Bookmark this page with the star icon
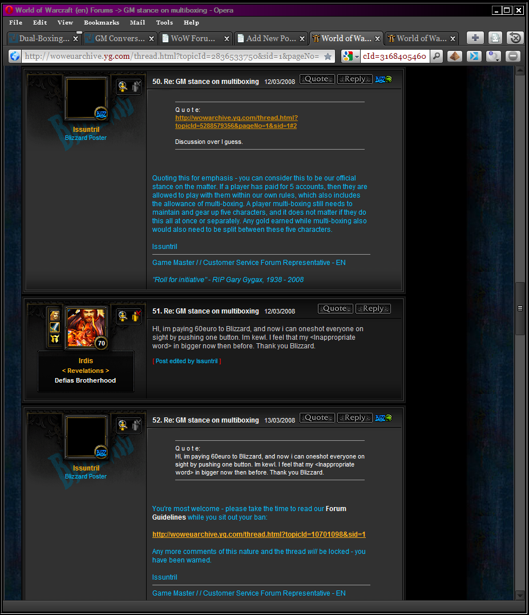The width and height of the screenshot is (529, 615). tap(328, 57)
